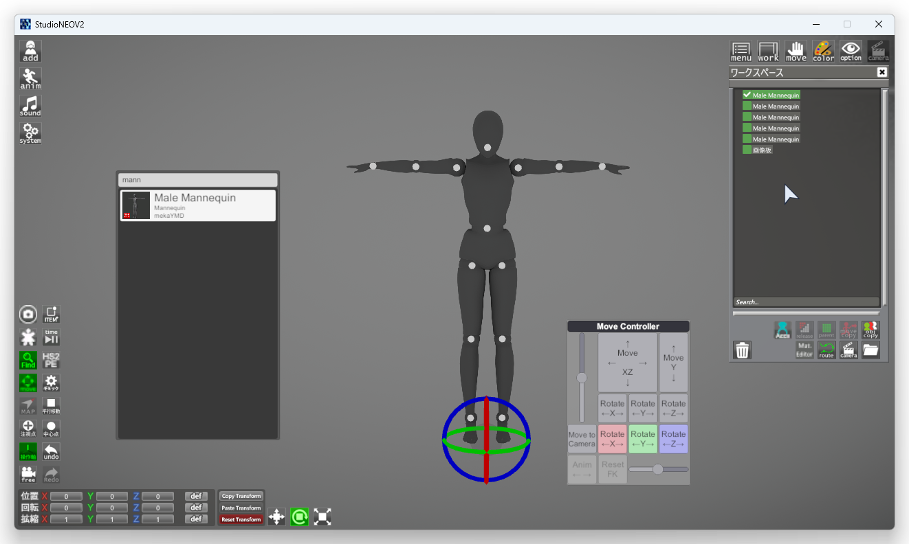Toggle the green 操作軸 axis button

point(28,451)
